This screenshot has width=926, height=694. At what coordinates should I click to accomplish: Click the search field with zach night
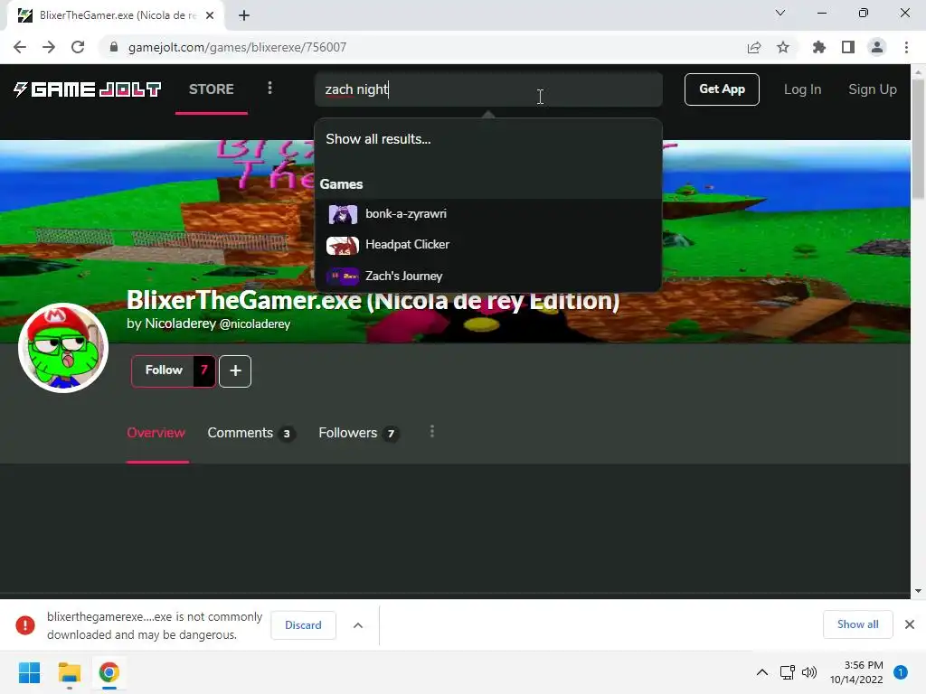click(487, 89)
